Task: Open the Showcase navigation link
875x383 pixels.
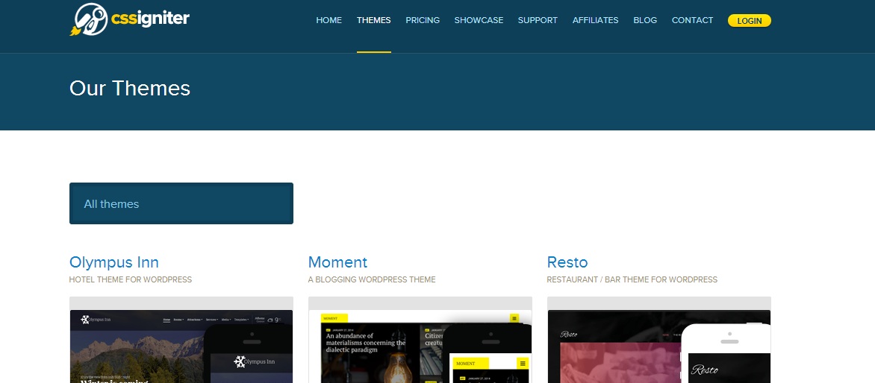Action: click(479, 20)
